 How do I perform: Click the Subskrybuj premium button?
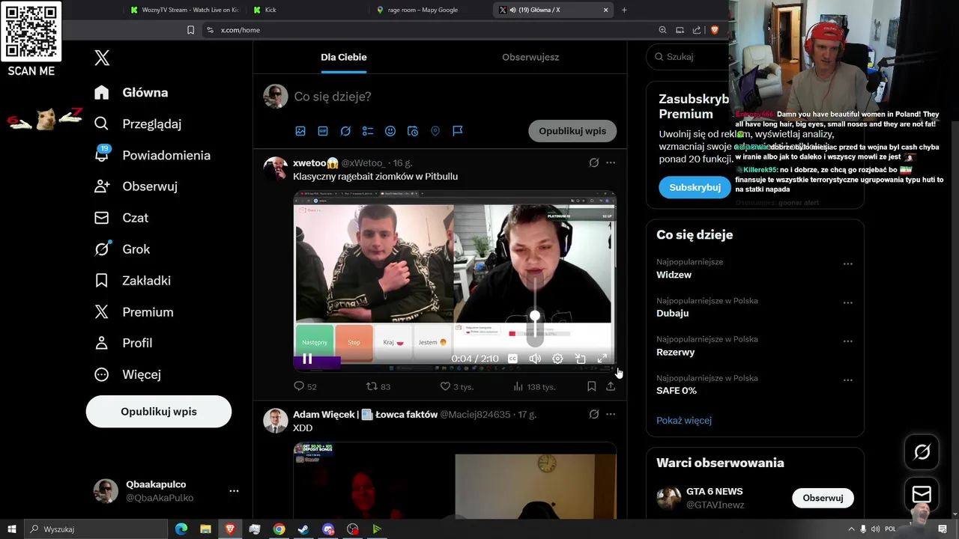[x=695, y=187]
